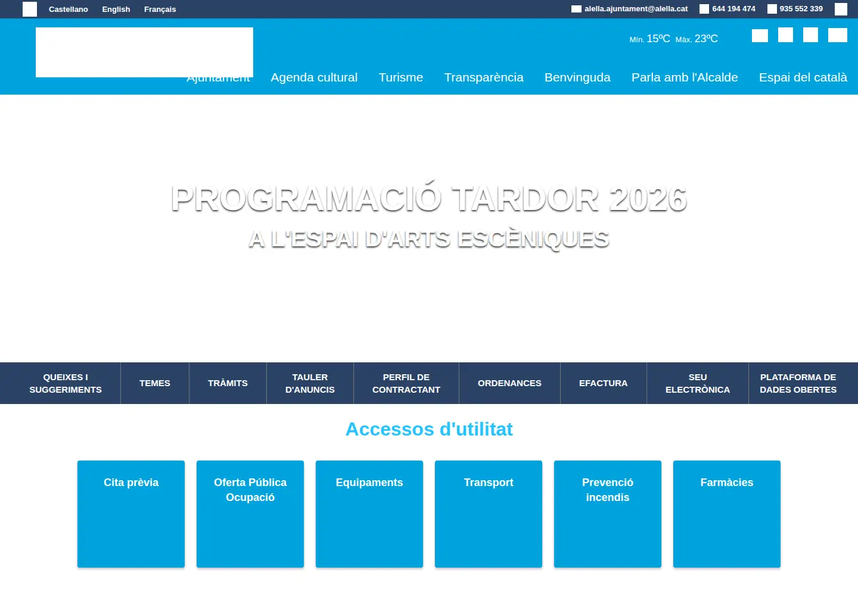Open Perfil de Contractant
Screen dimensions: 858x595
click(406, 383)
